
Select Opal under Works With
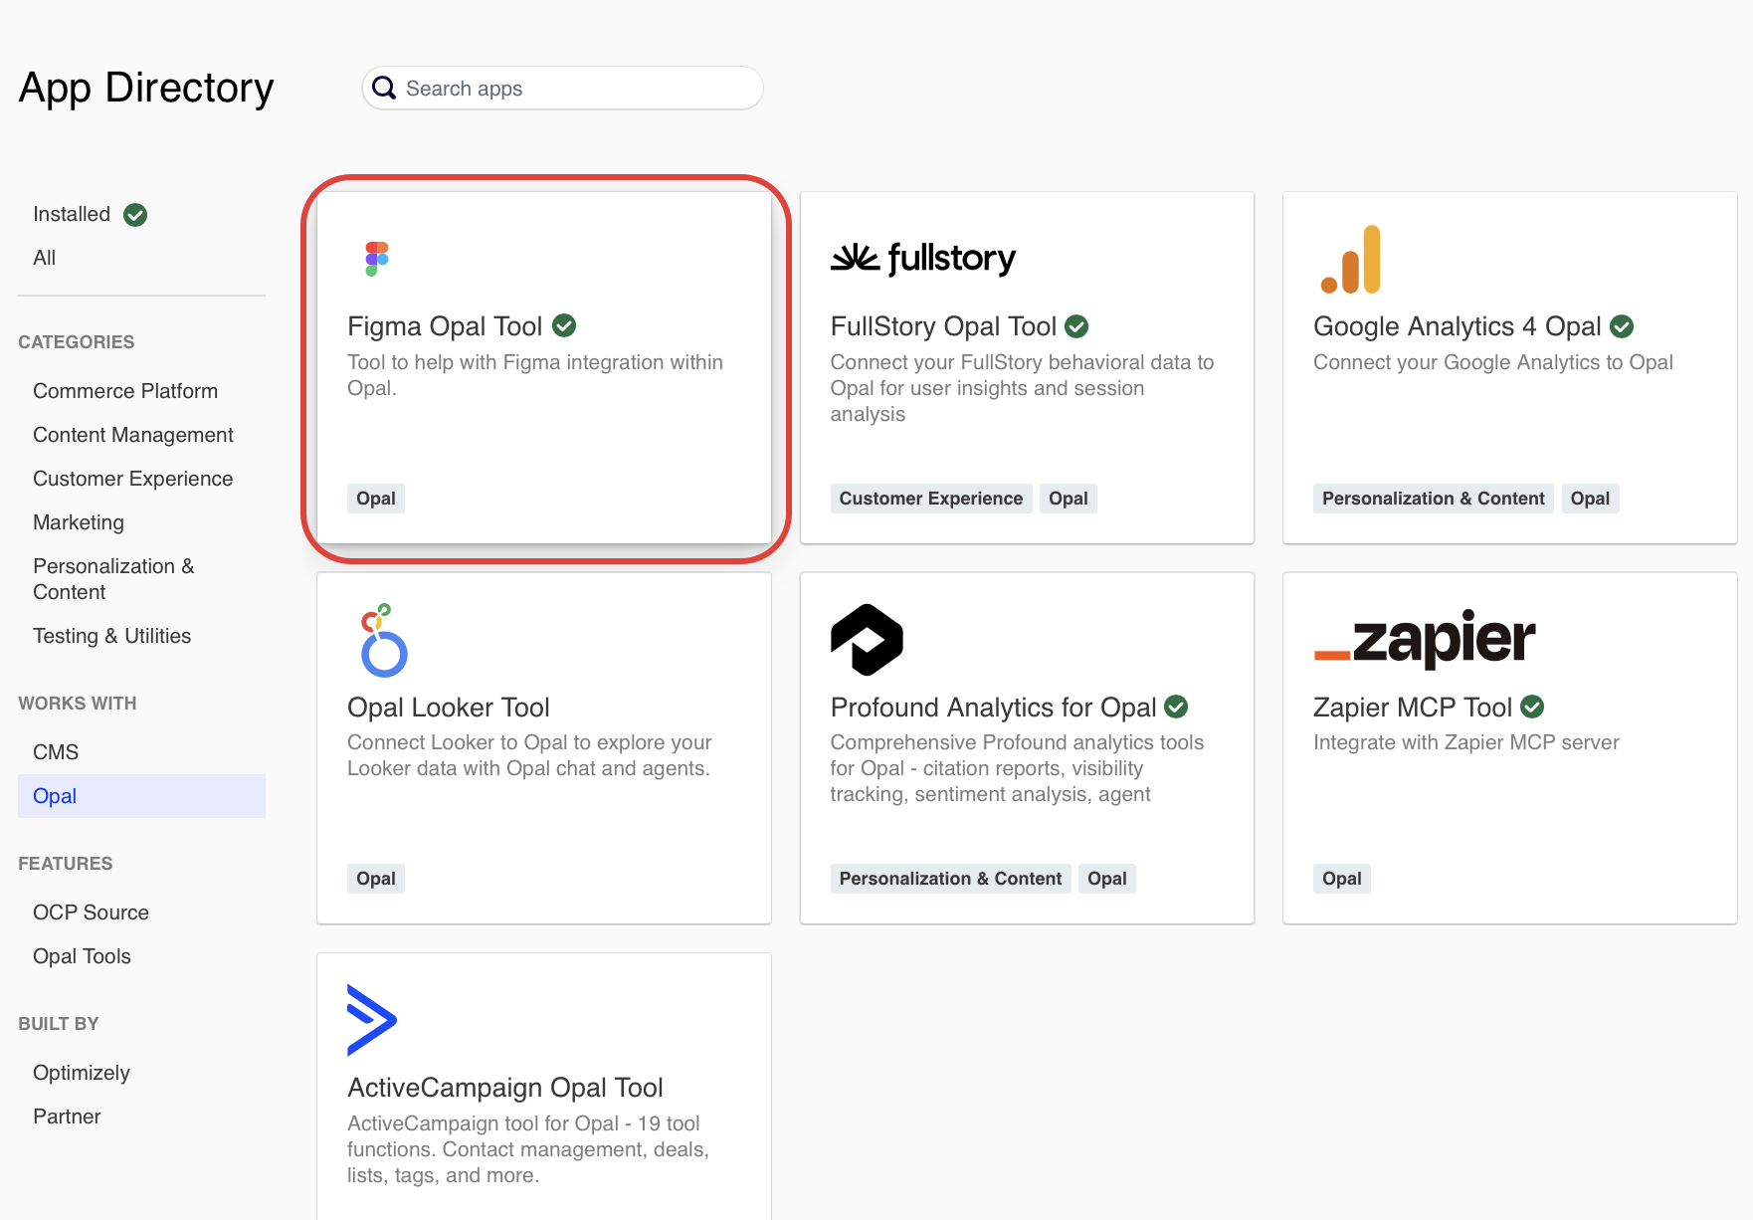141,796
